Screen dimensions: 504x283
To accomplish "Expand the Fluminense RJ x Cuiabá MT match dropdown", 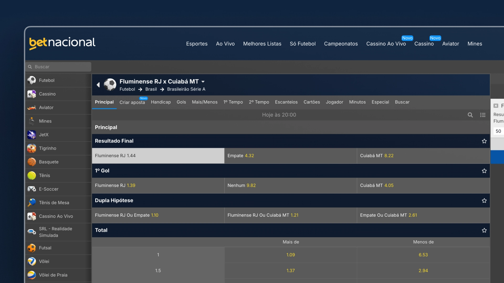I will pyautogui.click(x=203, y=82).
